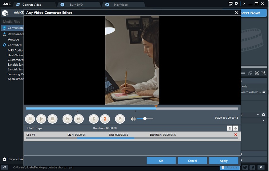Viewport: 269px width, 171px height.
Task: Click the scissors clip video icon
Action: click(257, 73)
